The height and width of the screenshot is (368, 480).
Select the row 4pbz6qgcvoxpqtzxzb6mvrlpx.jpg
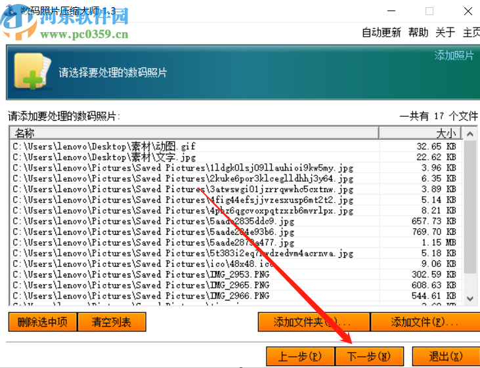(234, 211)
